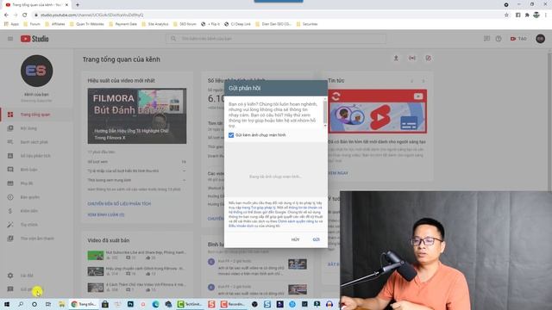Open the 'Trang tổng quan' menu item label

[35, 115]
